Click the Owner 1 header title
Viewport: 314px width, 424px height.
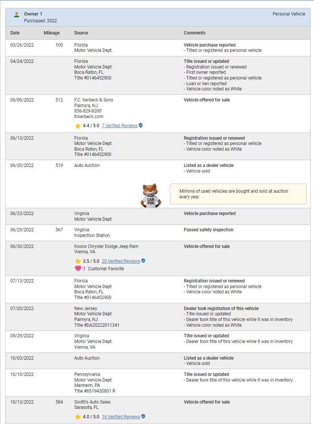tap(33, 14)
